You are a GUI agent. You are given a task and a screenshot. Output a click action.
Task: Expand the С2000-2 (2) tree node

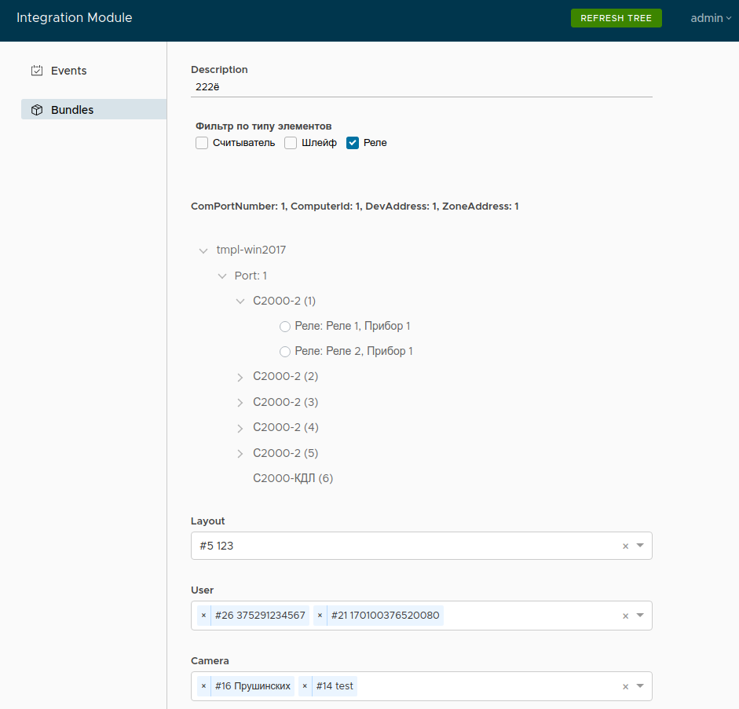point(240,378)
